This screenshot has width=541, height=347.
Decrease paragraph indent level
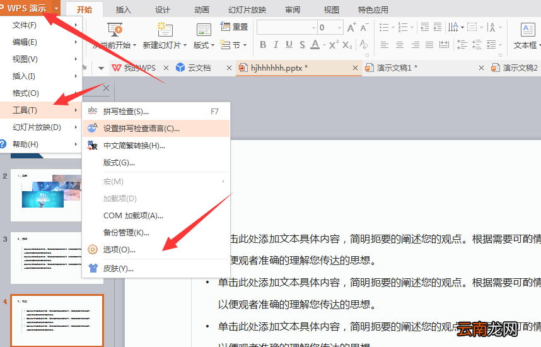[425, 27]
